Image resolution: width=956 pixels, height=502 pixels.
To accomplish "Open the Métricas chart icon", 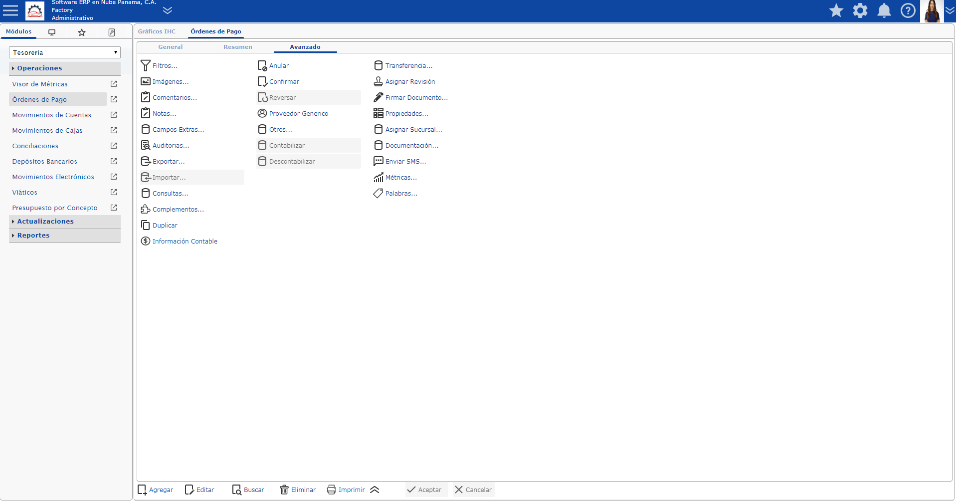I will [378, 177].
